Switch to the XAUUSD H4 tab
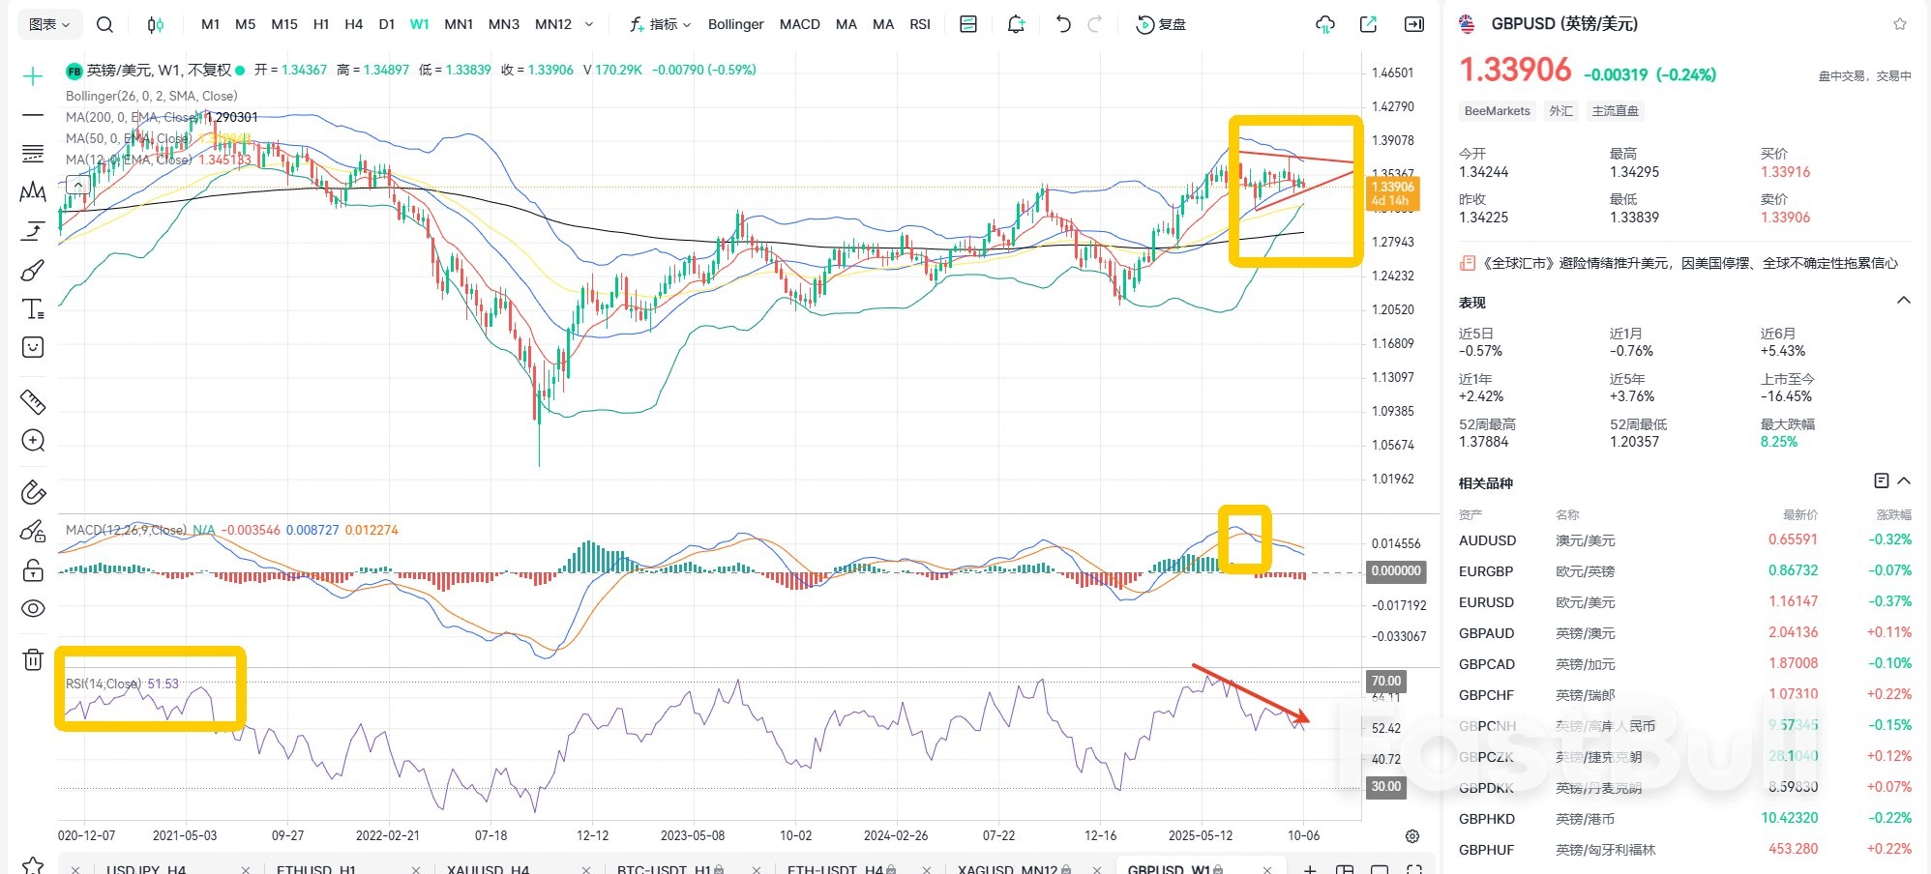The height and width of the screenshot is (874, 1931). coord(489,868)
